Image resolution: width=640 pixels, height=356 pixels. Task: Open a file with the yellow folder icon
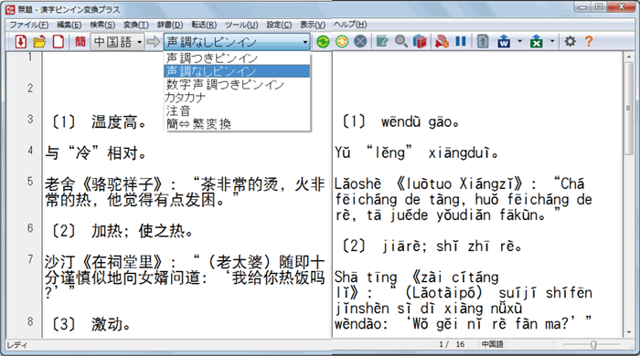(39, 41)
